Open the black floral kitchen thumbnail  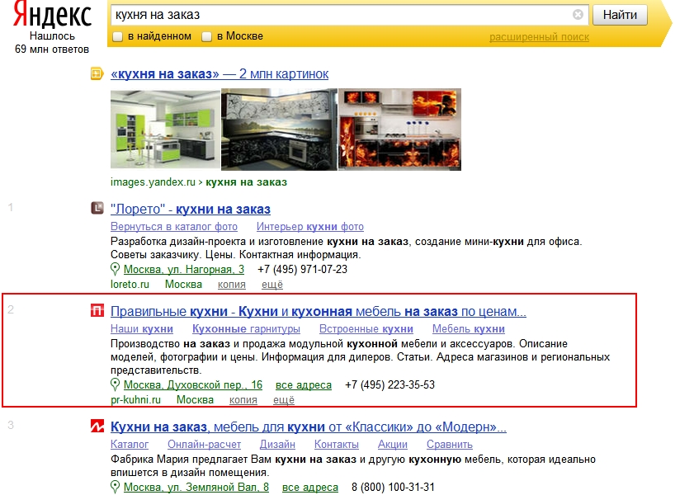tap(279, 130)
